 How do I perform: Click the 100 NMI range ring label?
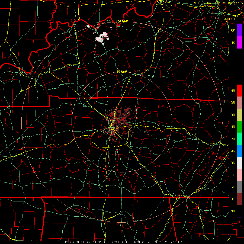[122, 21]
